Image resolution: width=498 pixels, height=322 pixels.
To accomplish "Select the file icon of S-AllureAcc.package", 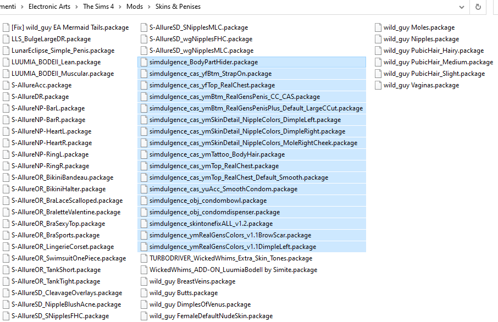I will pos(6,85).
